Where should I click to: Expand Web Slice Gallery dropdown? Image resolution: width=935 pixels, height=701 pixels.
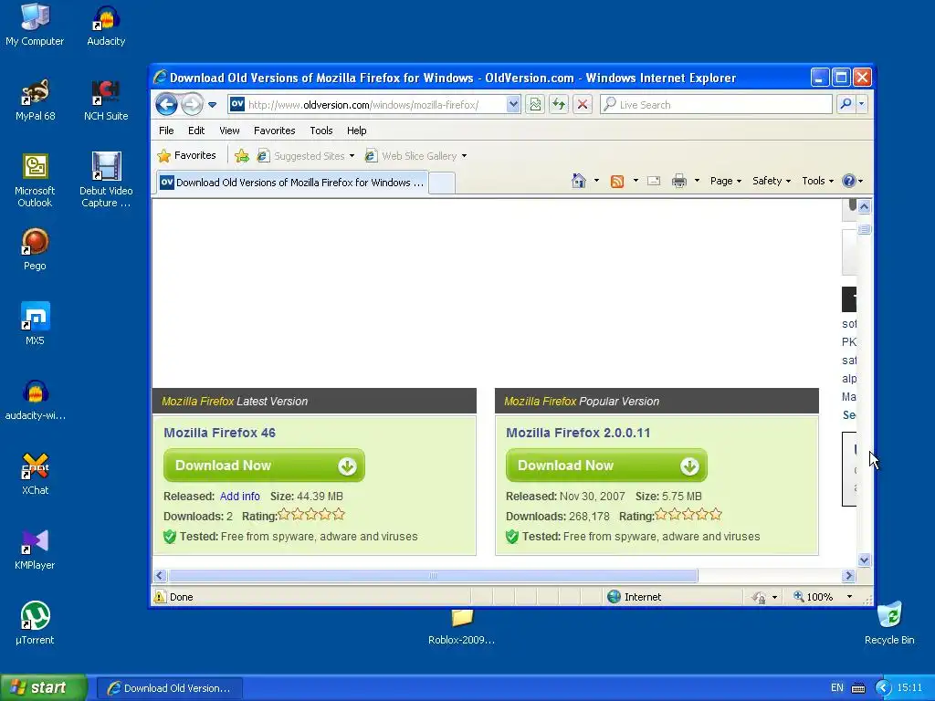pyautogui.click(x=464, y=156)
